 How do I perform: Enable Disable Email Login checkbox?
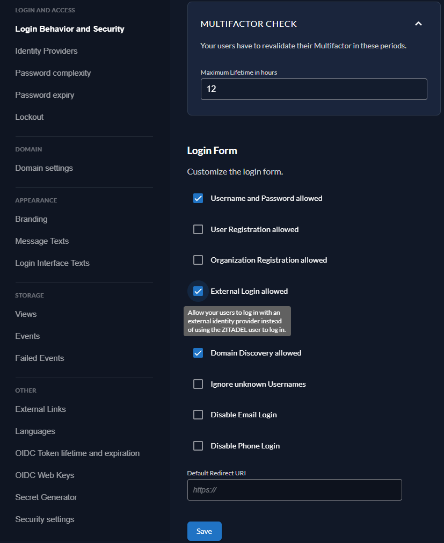click(x=198, y=415)
